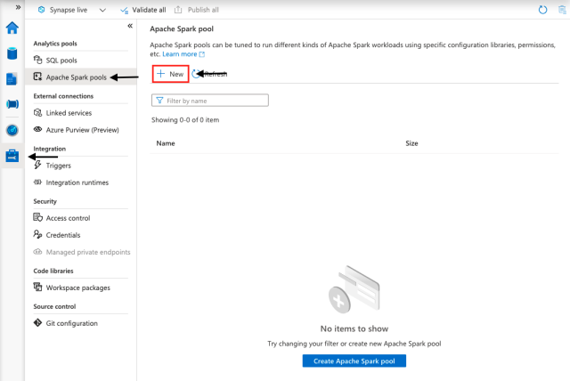Click the Triggers lightning icon
The height and width of the screenshot is (381, 570).
(x=37, y=165)
